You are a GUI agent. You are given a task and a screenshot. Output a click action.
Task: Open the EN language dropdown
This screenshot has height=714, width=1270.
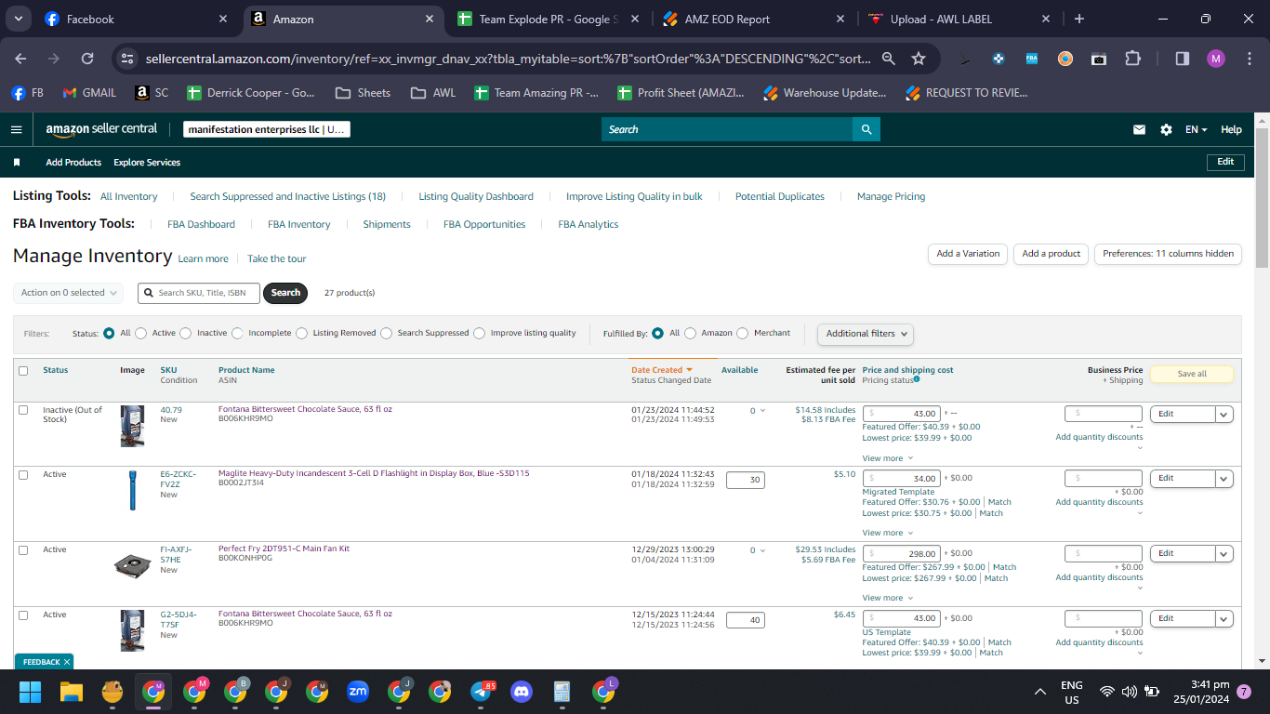1196,130
